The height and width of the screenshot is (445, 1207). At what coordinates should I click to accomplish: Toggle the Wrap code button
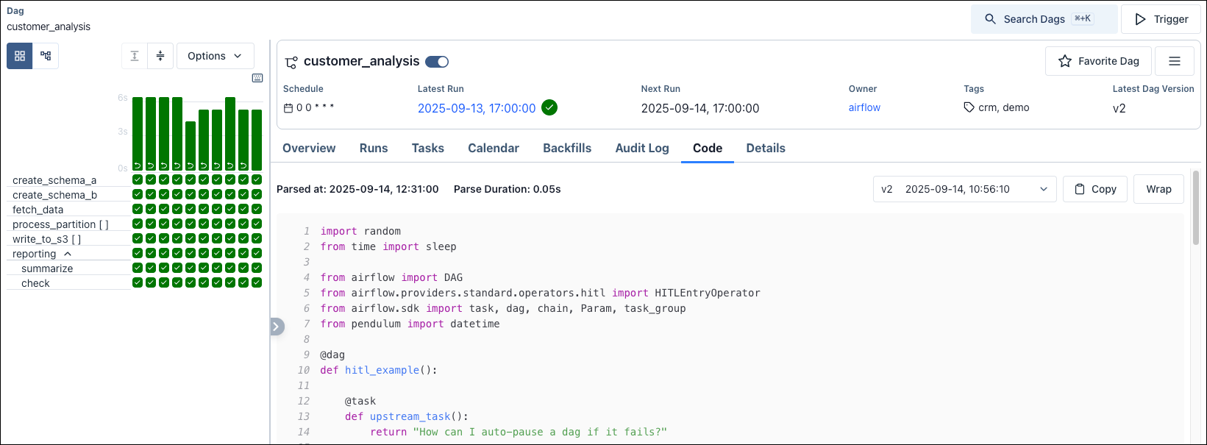(1158, 189)
